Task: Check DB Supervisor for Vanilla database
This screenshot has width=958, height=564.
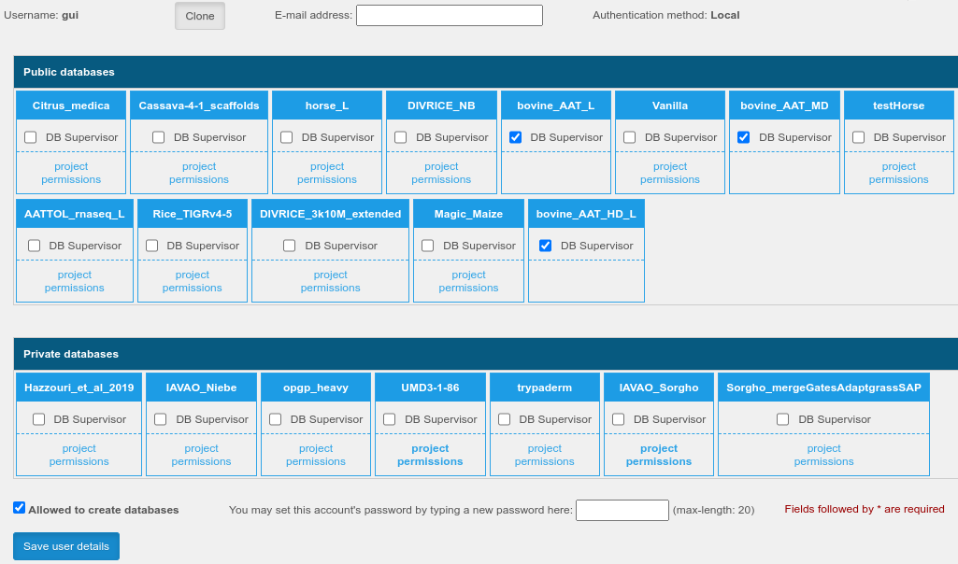Action: (630, 137)
